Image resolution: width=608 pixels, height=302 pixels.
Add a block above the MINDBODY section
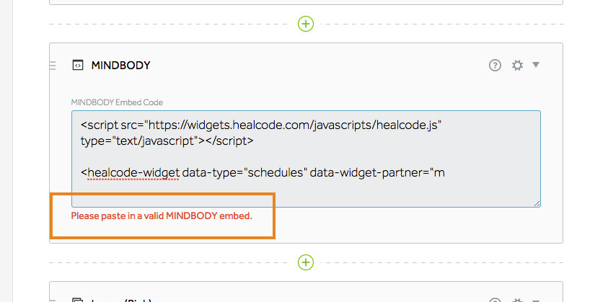(306, 24)
